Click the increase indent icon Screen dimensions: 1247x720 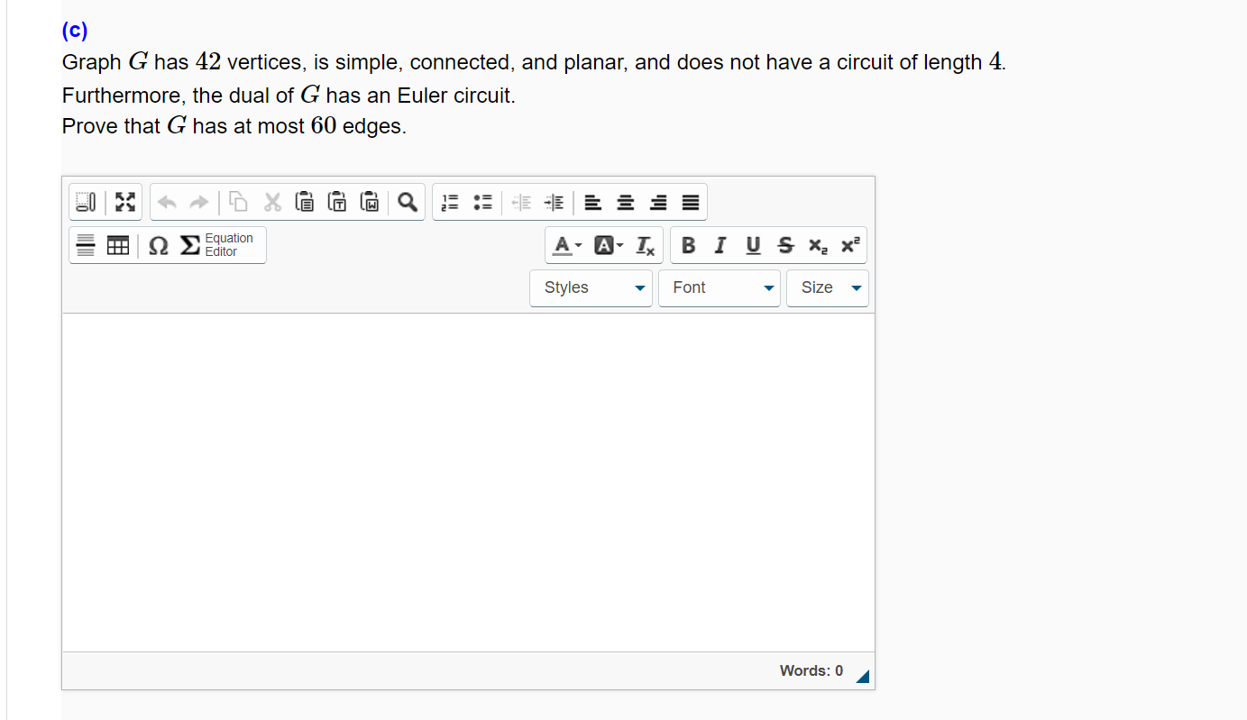point(555,202)
